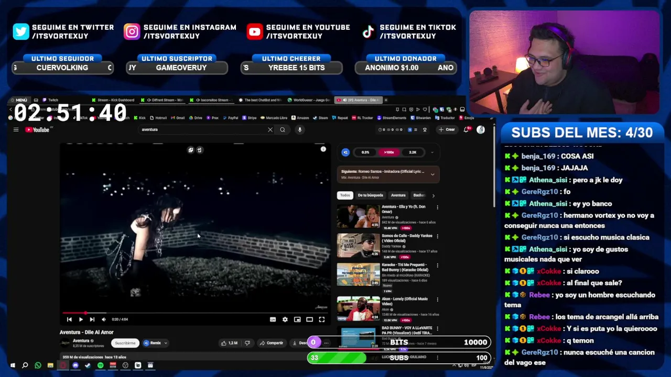Show more filter chips with arrow

click(x=433, y=195)
